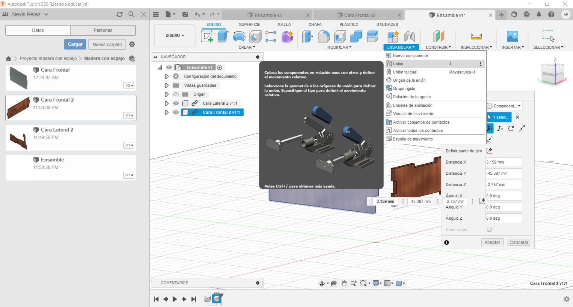The width and height of the screenshot is (573, 307).
Task: Select the Extrude tool icon
Action: [x=223, y=37]
